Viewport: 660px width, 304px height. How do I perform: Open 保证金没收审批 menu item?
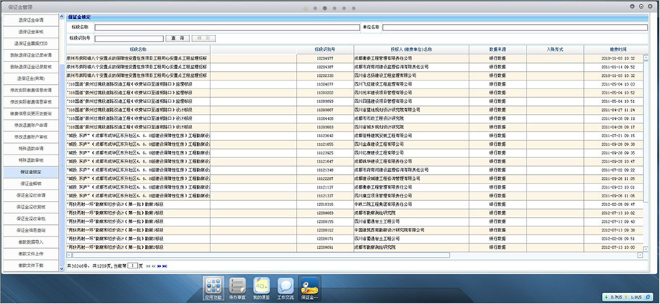[30, 218]
